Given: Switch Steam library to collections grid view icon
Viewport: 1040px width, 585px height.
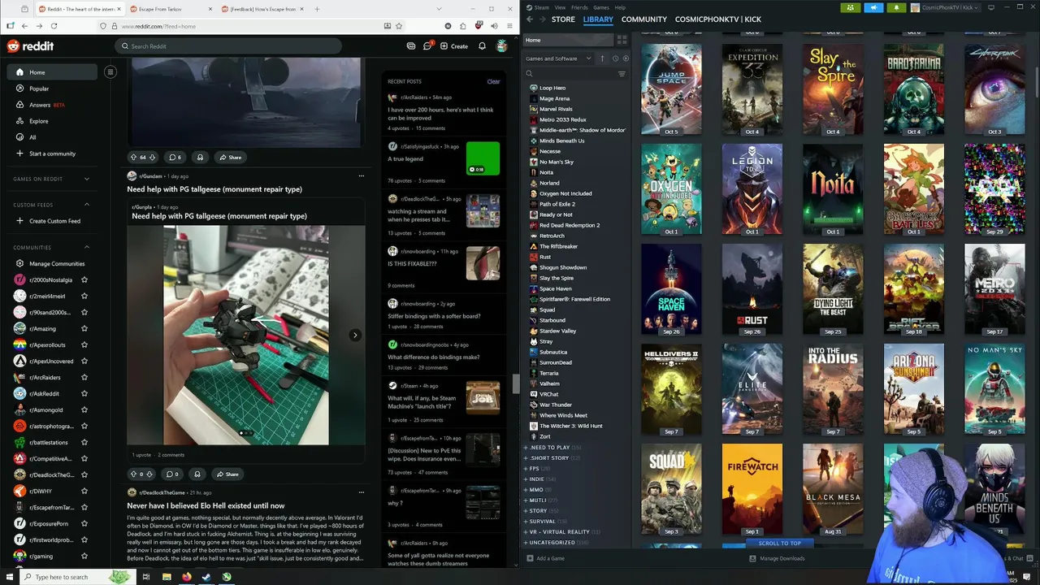Looking at the screenshot, I should pyautogui.click(x=622, y=40).
